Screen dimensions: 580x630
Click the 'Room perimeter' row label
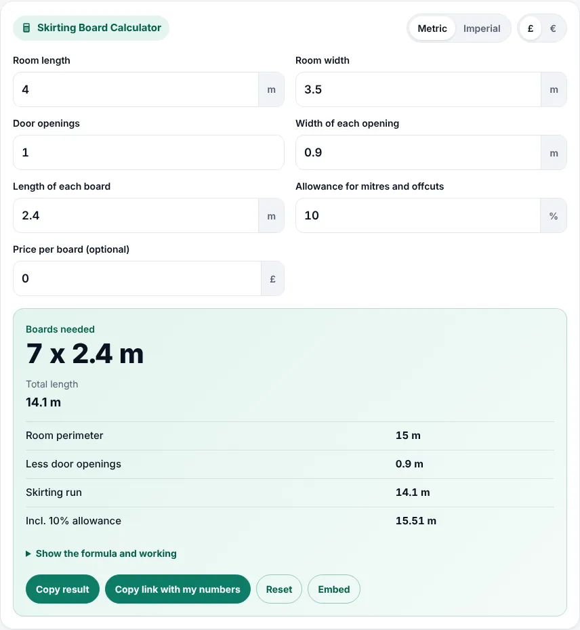click(64, 436)
